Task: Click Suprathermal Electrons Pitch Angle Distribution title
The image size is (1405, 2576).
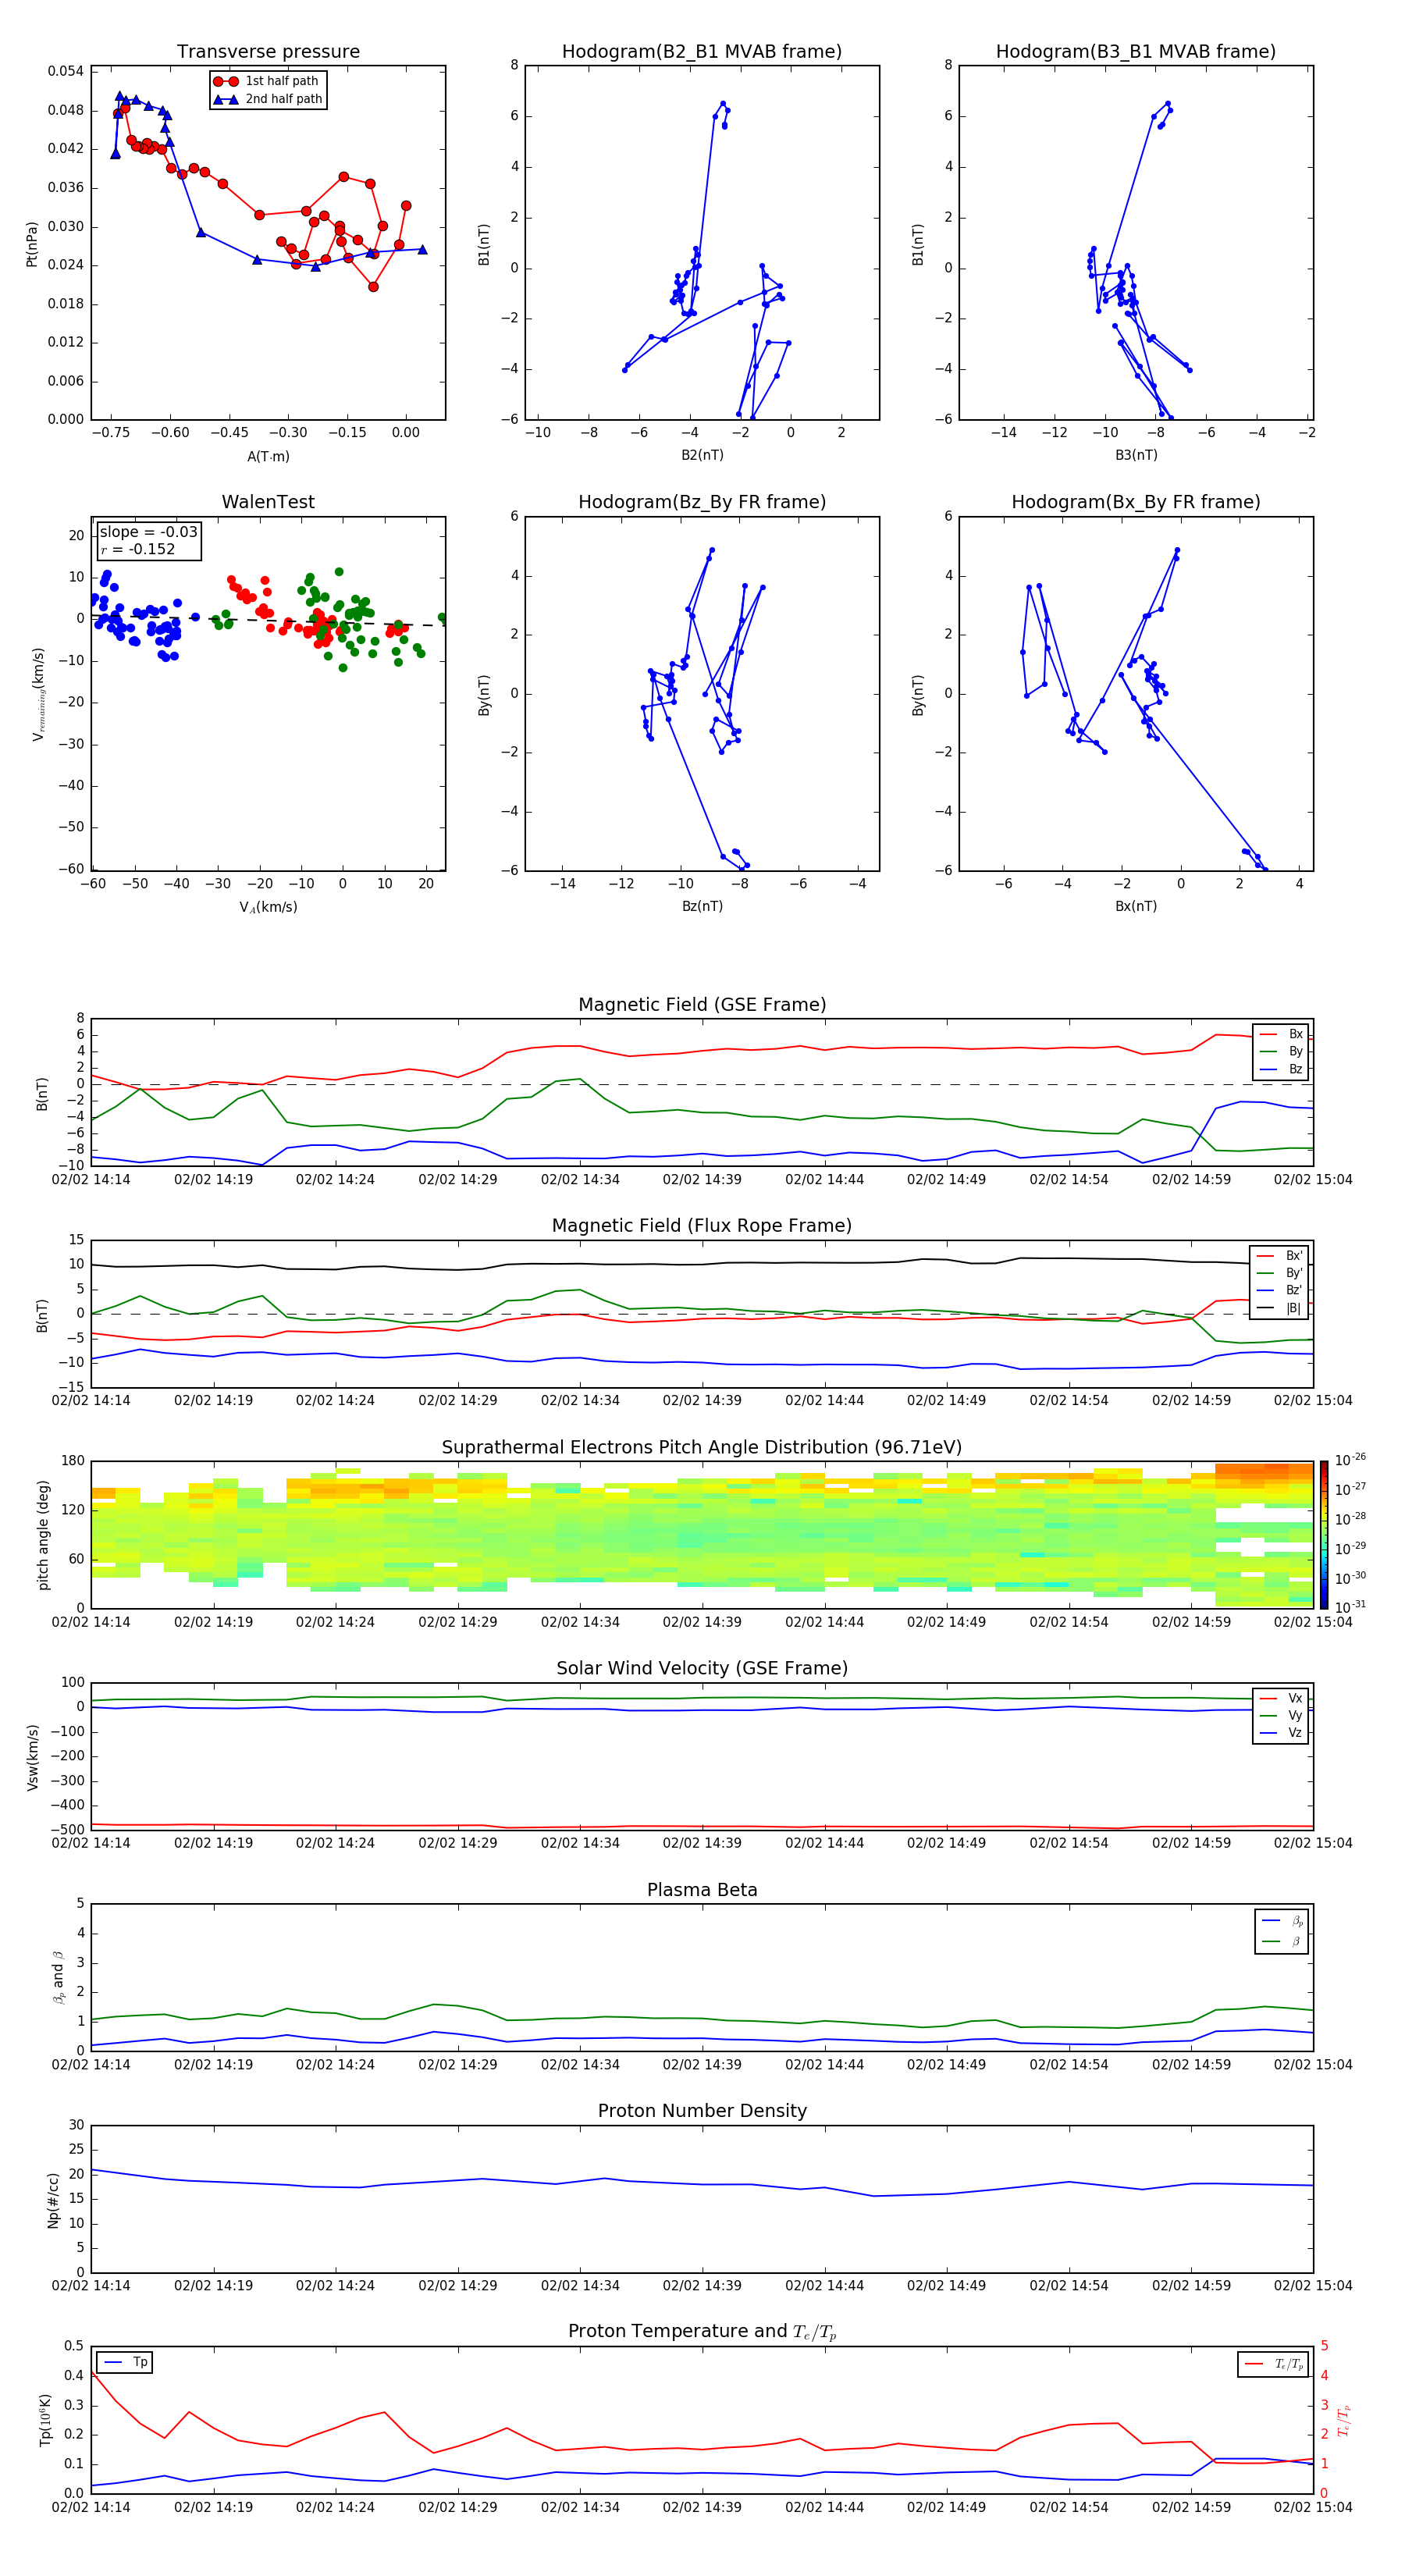Action: (x=702, y=1448)
